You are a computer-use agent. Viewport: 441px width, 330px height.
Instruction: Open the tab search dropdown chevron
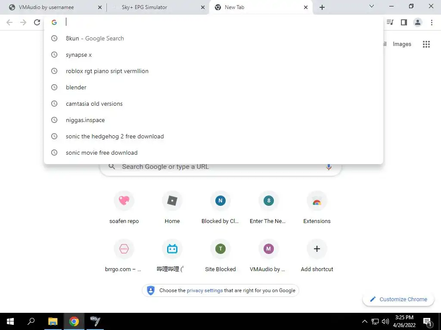click(x=372, y=6)
